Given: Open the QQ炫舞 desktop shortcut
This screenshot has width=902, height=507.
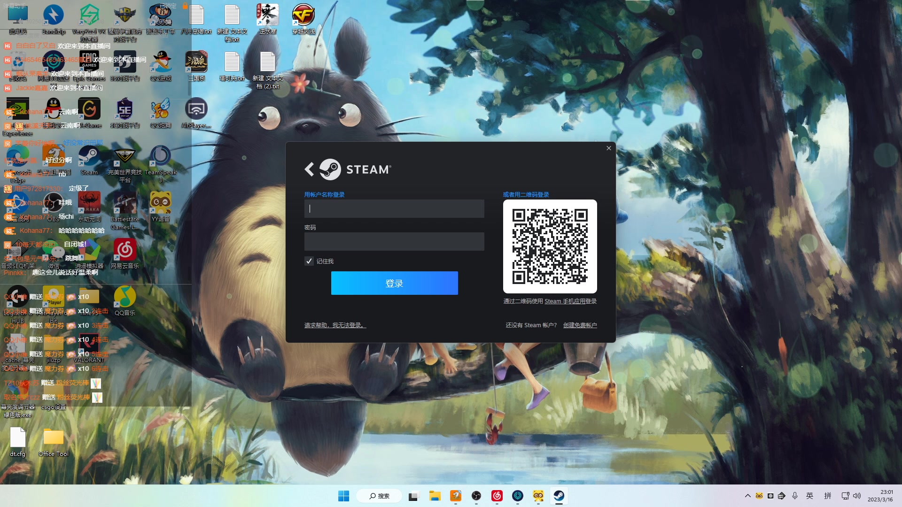Looking at the screenshot, I should (161, 113).
